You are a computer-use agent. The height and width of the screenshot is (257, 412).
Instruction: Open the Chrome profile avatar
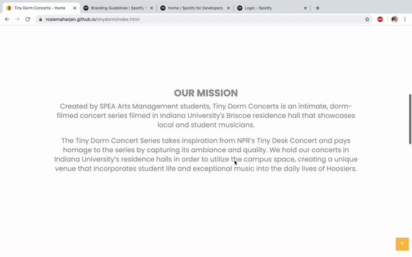pos(394,19)
